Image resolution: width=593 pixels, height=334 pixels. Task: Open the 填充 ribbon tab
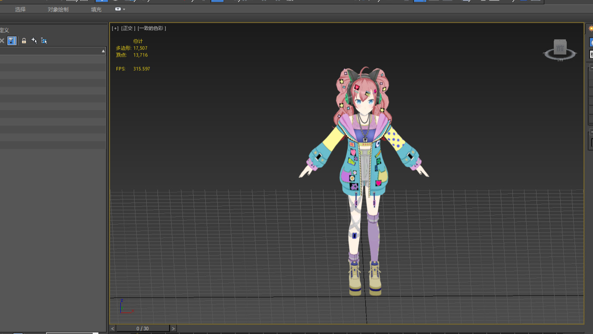(x=96, y=9)
